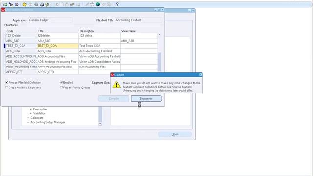
Task: Expand Accounting Setup Manager navigator node
Action: [x=28, y=122]
